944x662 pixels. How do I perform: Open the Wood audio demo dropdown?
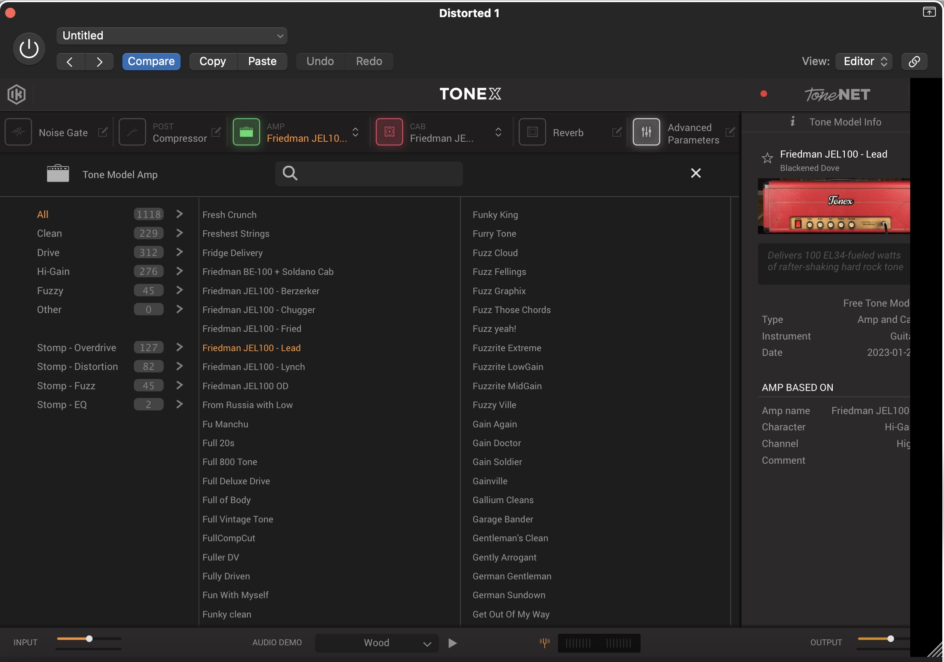377,643
